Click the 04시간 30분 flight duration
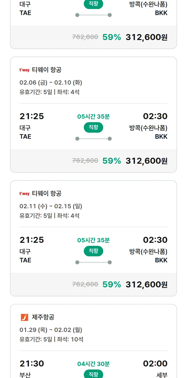 pos(93,364)
